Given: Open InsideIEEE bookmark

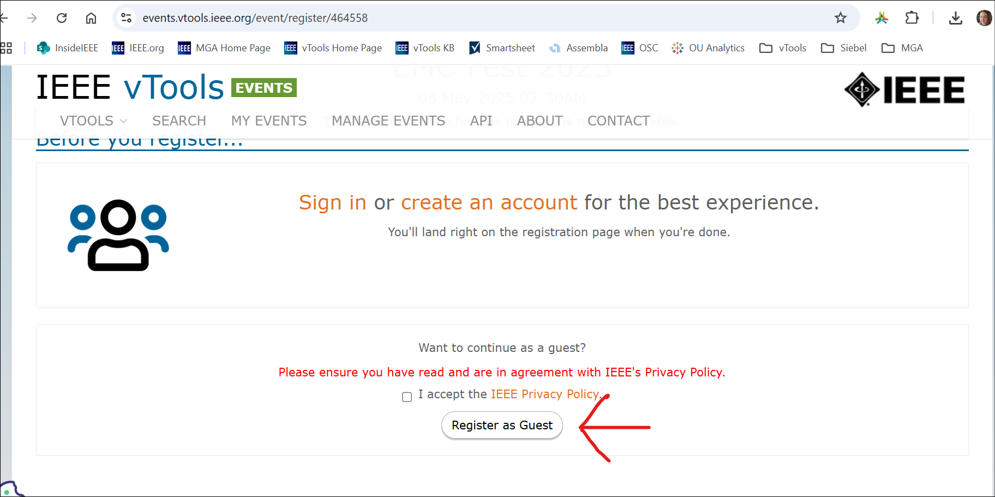Looking at the screenshot, I should pos(68,48).
